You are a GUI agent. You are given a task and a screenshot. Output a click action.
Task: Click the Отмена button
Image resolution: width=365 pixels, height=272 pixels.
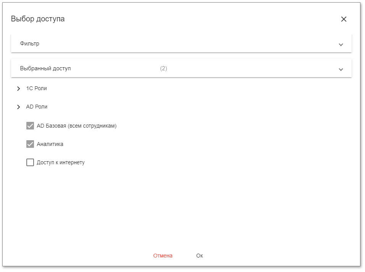(163, 256)
